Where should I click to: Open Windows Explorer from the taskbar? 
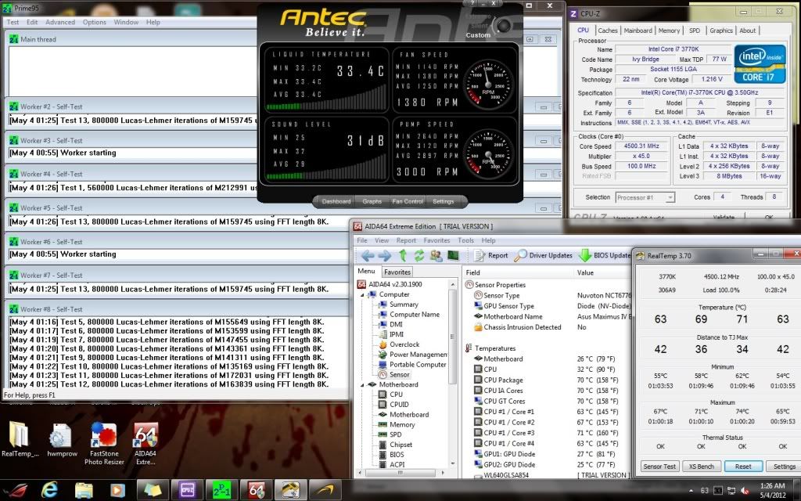click(84, 491)
